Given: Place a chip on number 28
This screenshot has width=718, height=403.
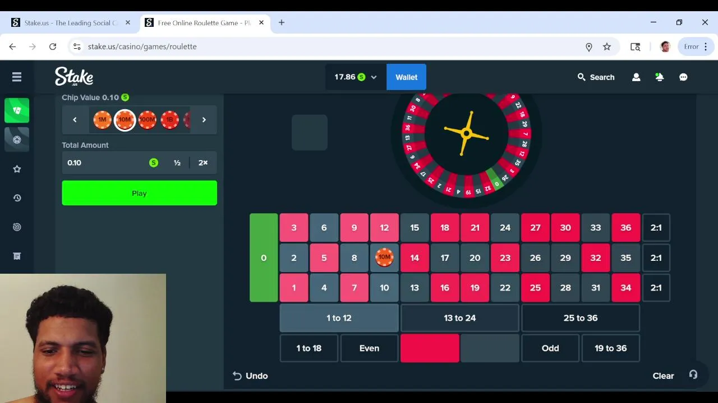Looking at the screenshot, I should tap(565, 288).
